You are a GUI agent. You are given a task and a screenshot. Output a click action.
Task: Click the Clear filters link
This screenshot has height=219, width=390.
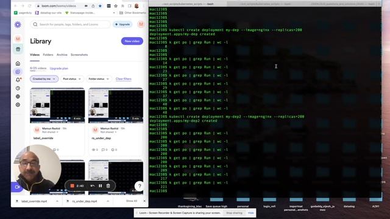click(x=123, y=78)
